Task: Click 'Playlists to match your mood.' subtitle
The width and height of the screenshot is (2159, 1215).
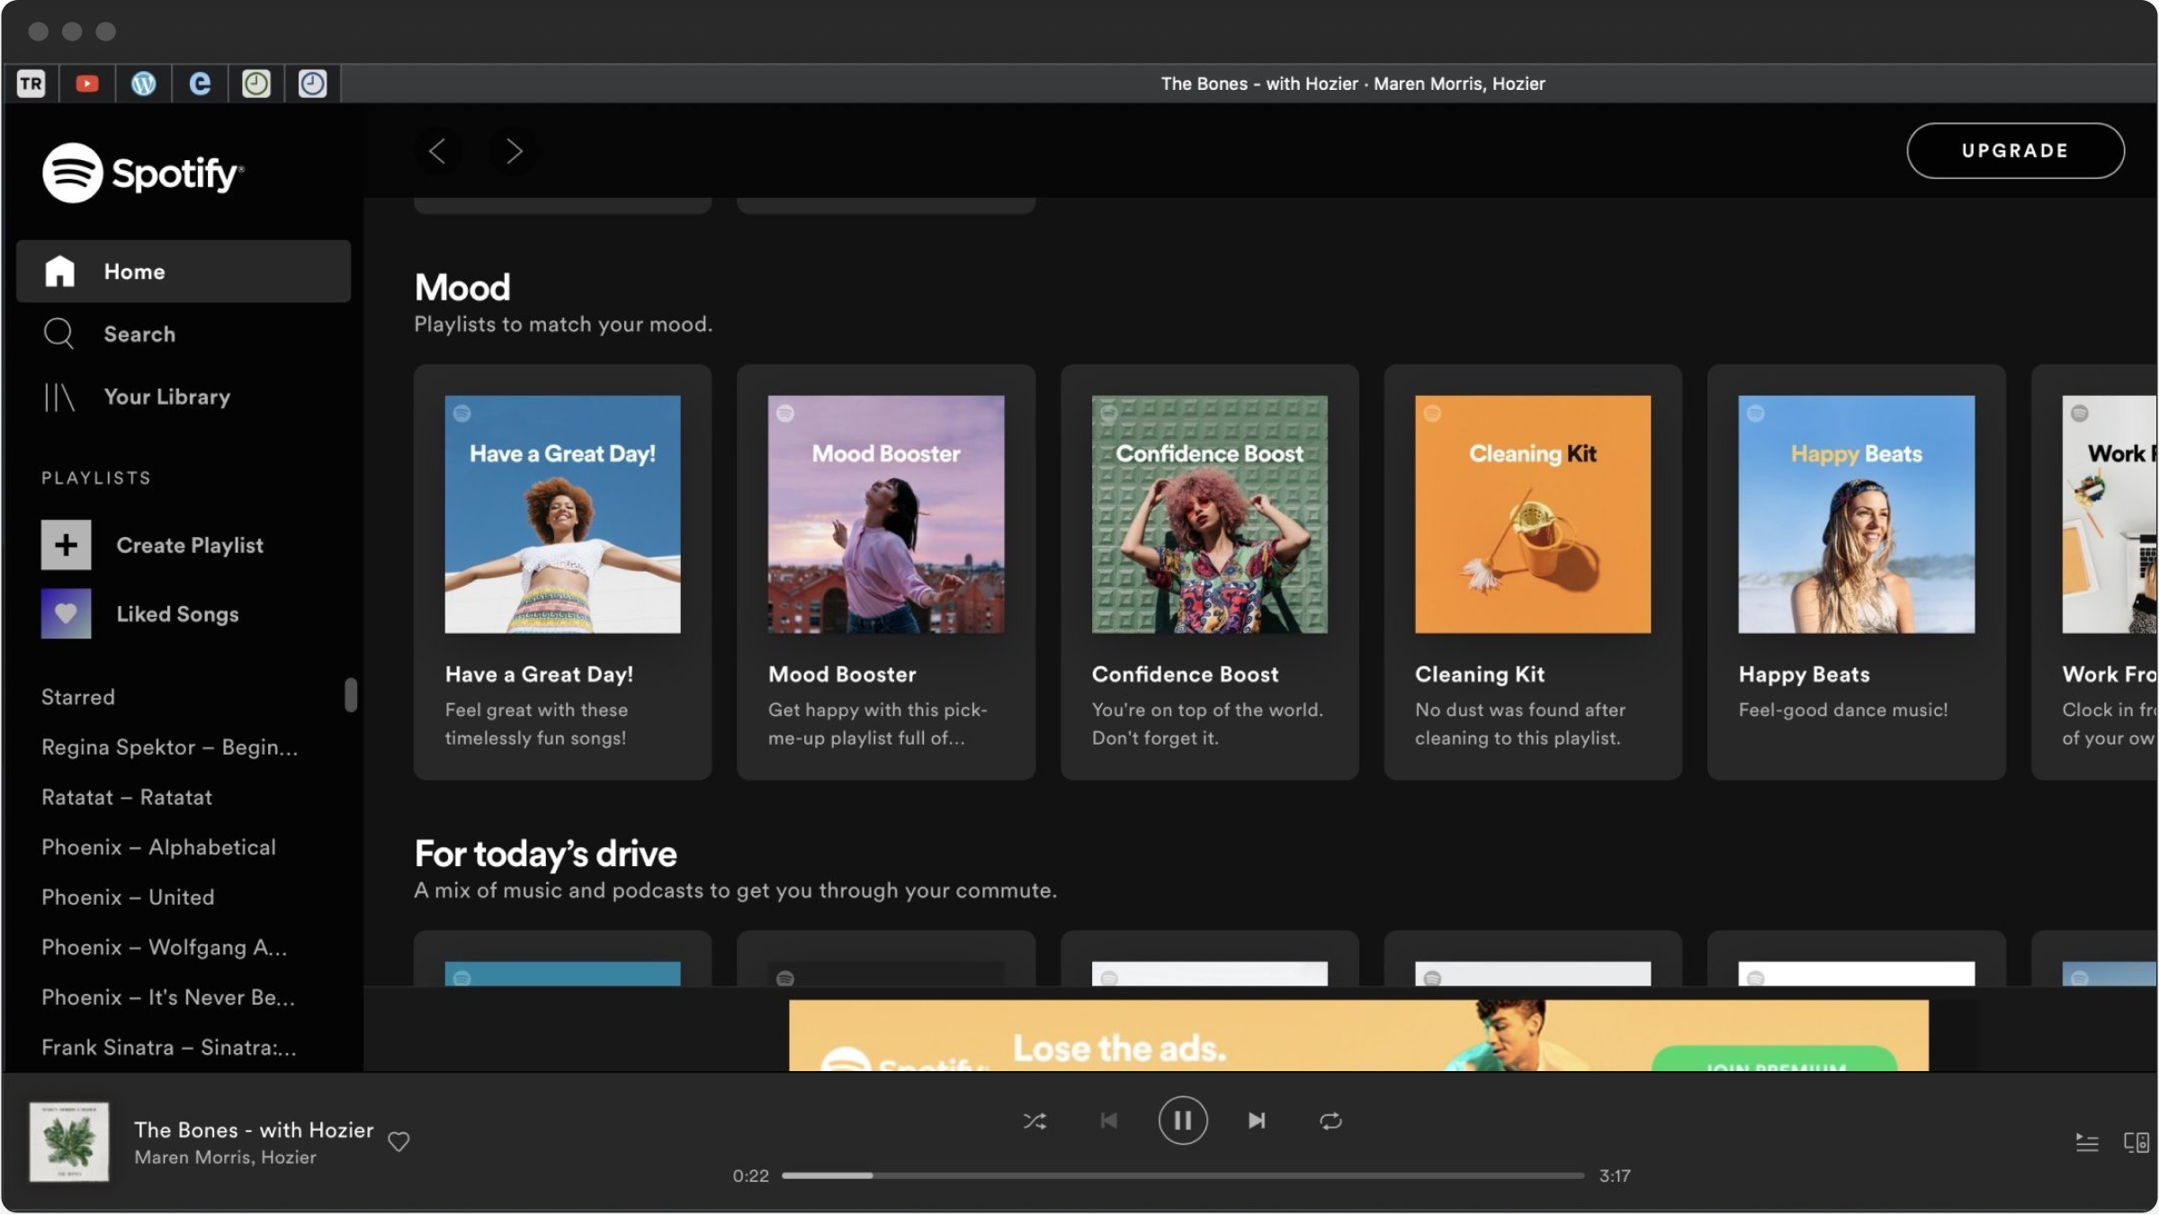Action: point(563,325)
